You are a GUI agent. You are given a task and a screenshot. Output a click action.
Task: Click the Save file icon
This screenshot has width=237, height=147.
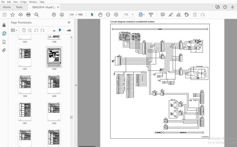[x=5, y=14]
